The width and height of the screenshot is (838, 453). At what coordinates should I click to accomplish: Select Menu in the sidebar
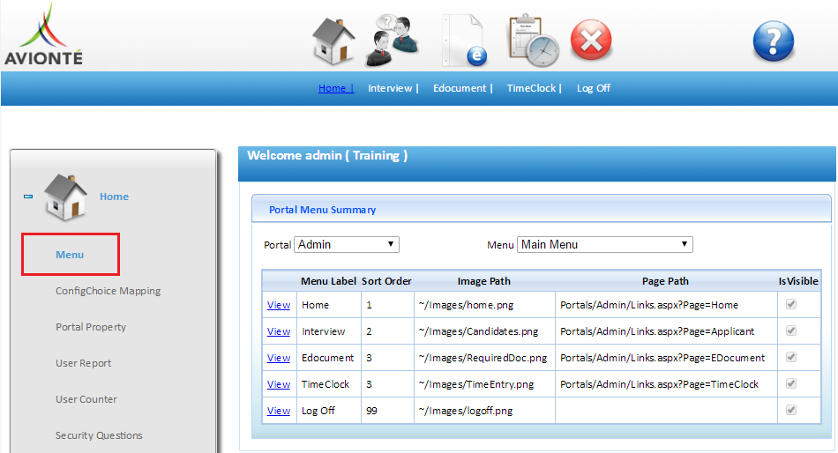[x=70, y=255]
